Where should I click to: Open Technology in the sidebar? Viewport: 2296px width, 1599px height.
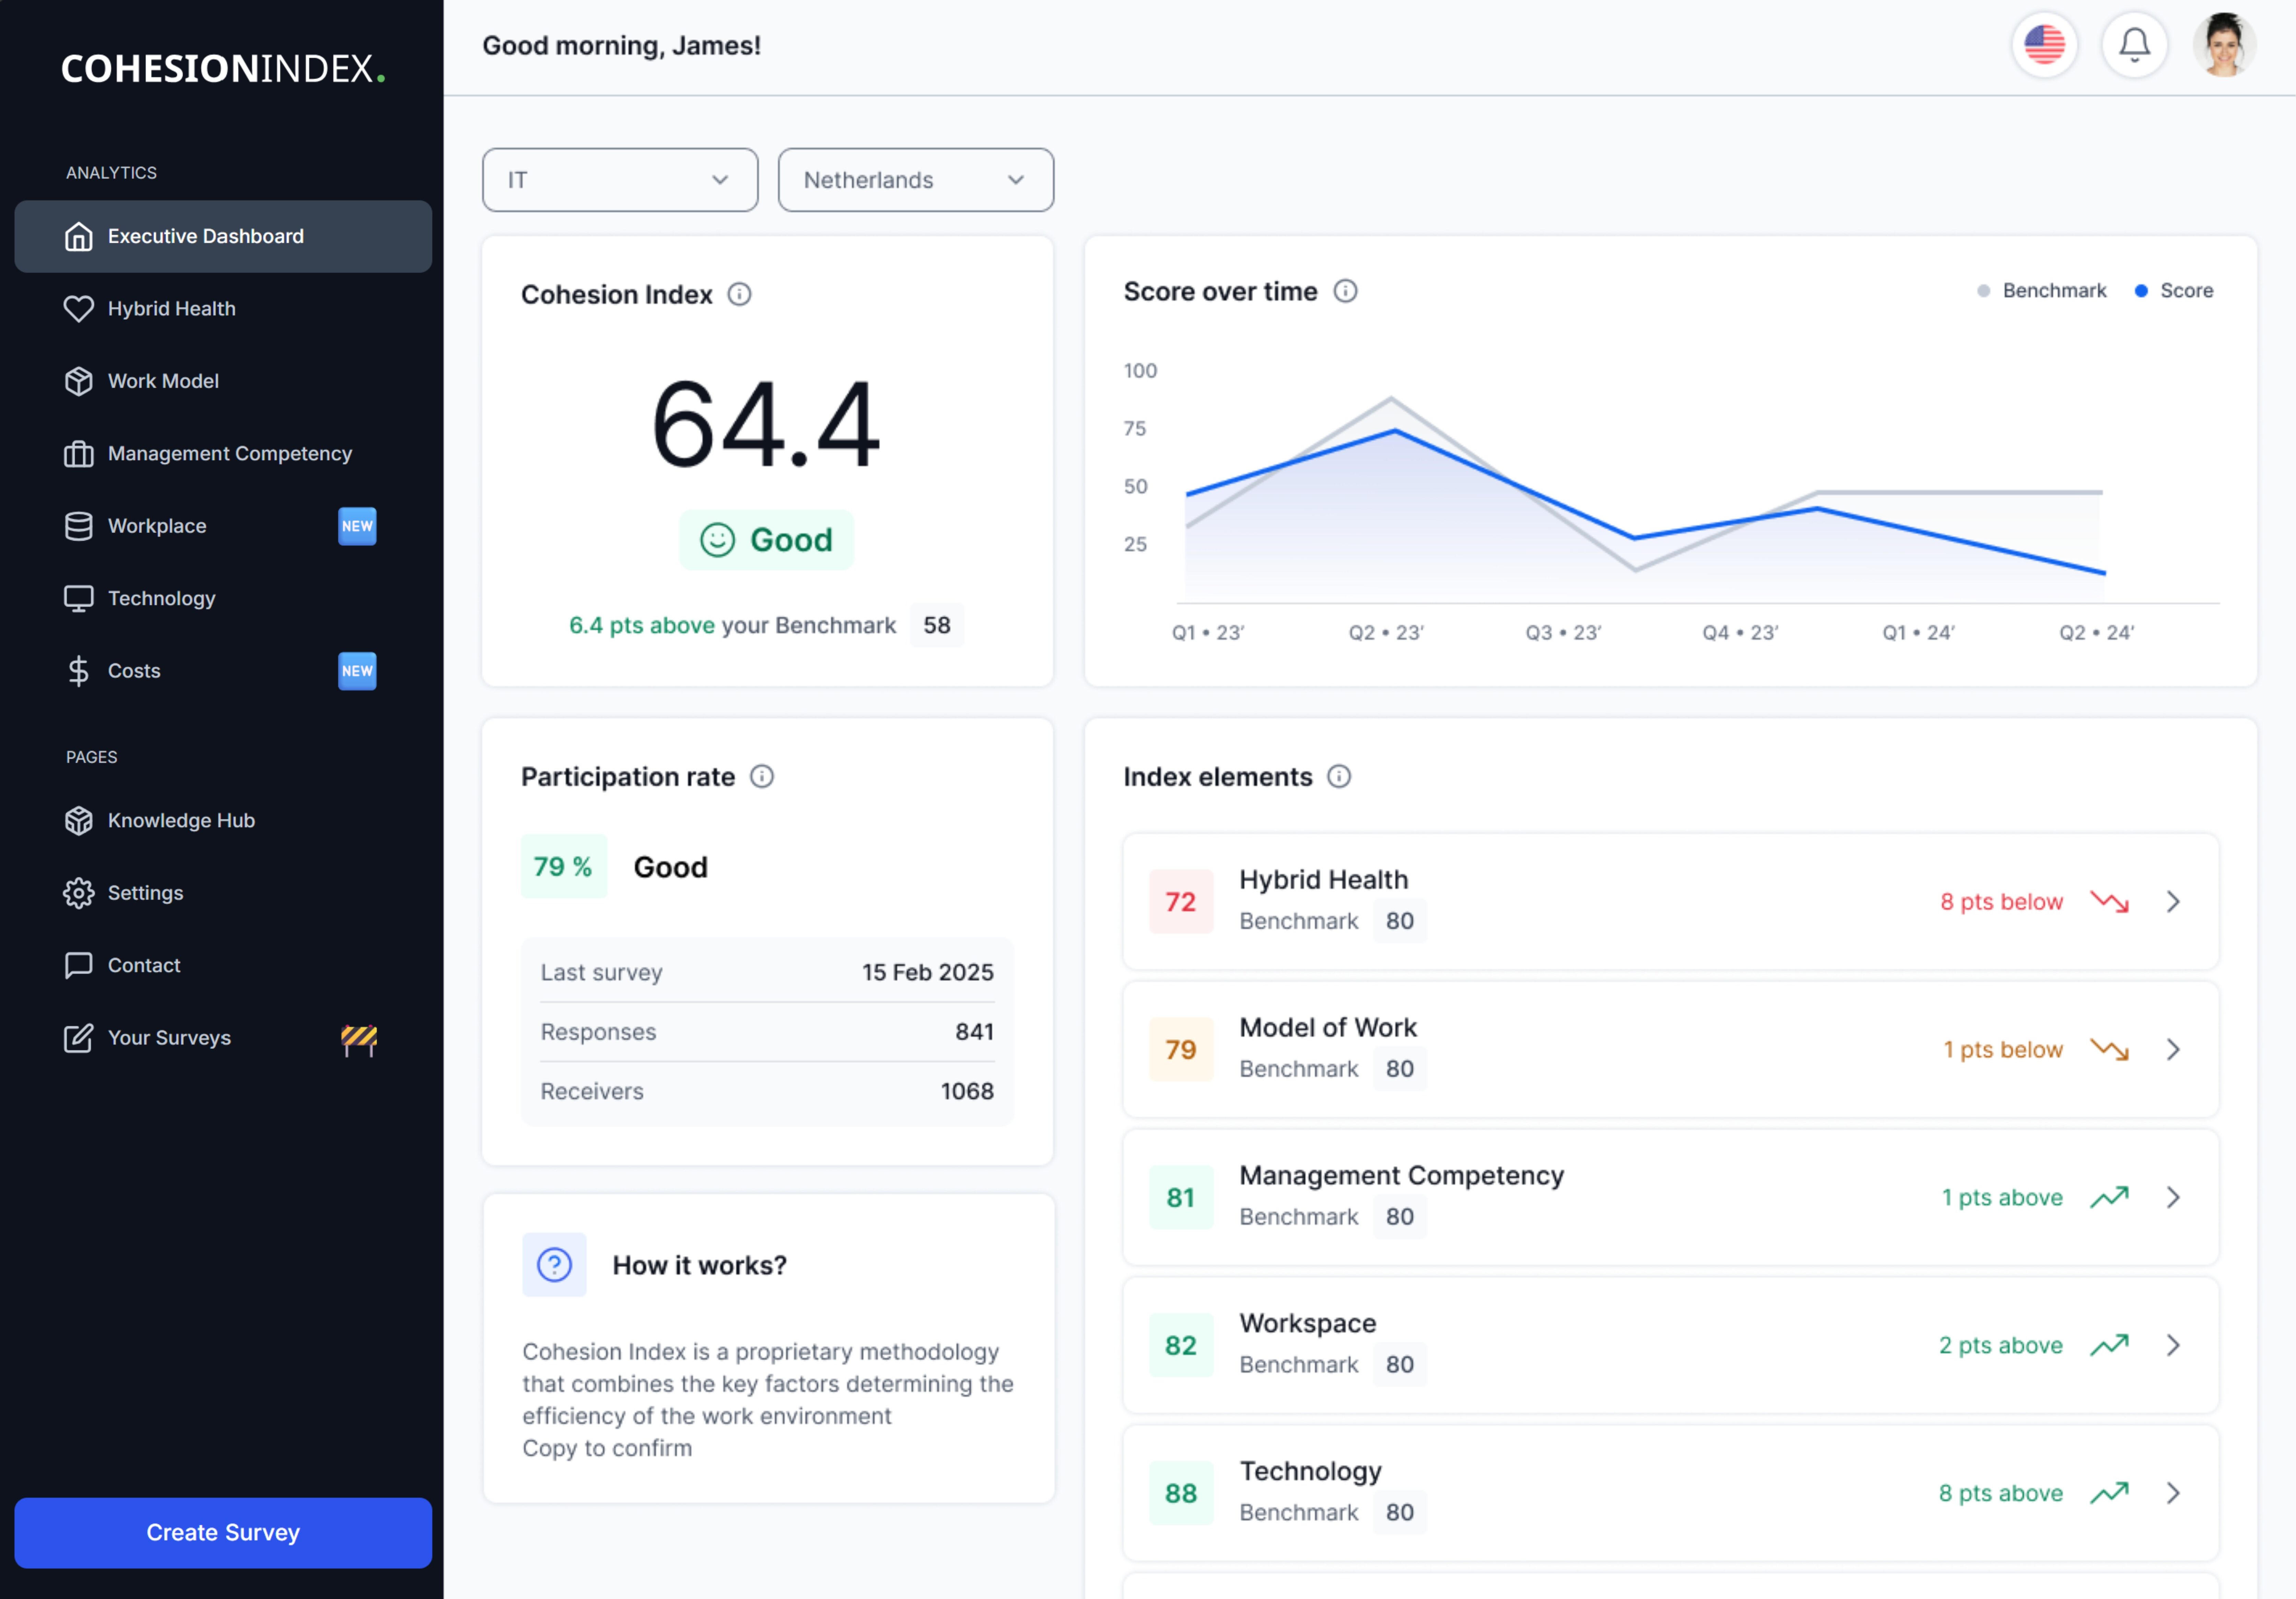[223, 599]
